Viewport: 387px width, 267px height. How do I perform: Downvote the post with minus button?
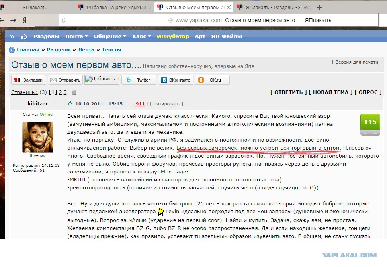click(365, 133)
